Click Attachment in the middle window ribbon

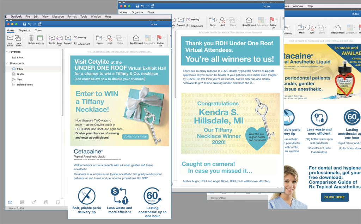[x=195, y=26]
